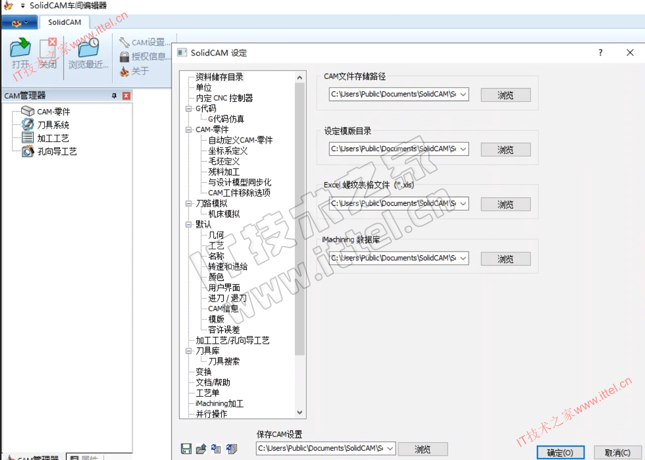Open iMachining 数据库 path dropdown
Screen dimensions: 645x460
click(463, 258)
